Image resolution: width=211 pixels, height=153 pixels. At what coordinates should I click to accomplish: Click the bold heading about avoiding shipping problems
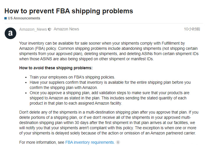pyautogui.click(x=56, y=68)
